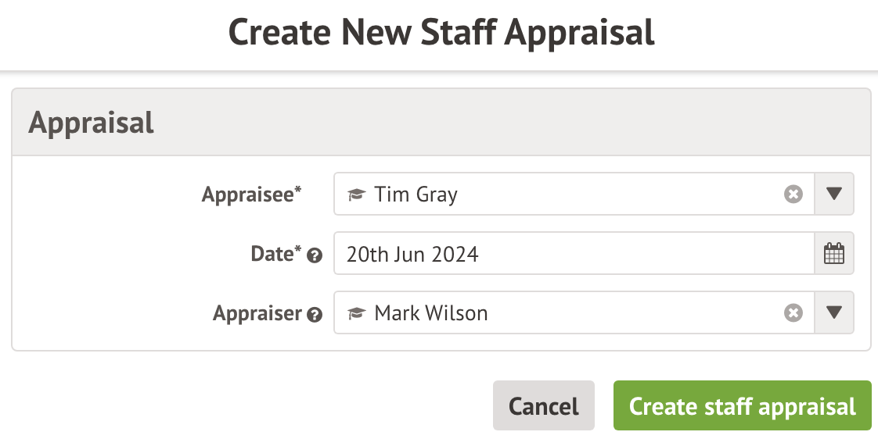The image size is (878, 439).
Task: Clear the Tim Gray appraisee selection
Action: [x=793, y=195]
